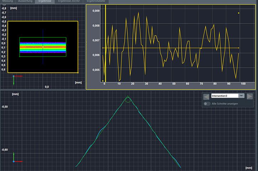Click the next intersection arrow button
The height and width of the screenshot is (171, 258).
(250, 96)
